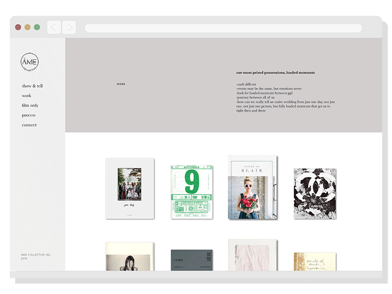Click the browser back arrow

click(x=54, y=27)
